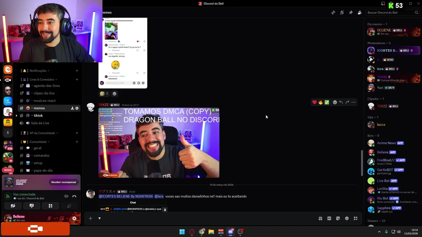Open tiktok channel
Image resolution: width=422 pixels, height=237 pixels.
[x=49, y=116]
